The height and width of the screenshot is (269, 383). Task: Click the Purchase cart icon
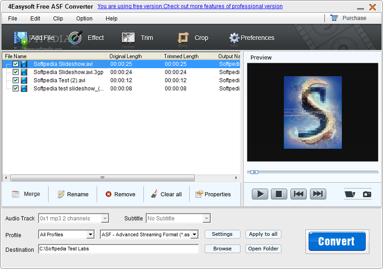click(x=334, y=18)
